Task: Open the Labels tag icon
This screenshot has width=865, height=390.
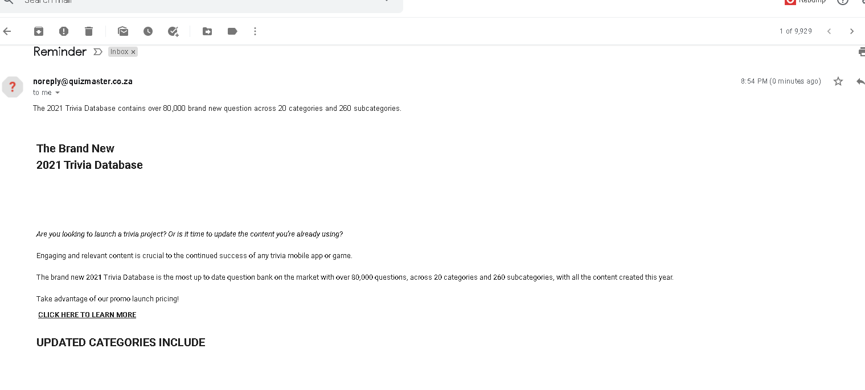Action: pos(232,31)
